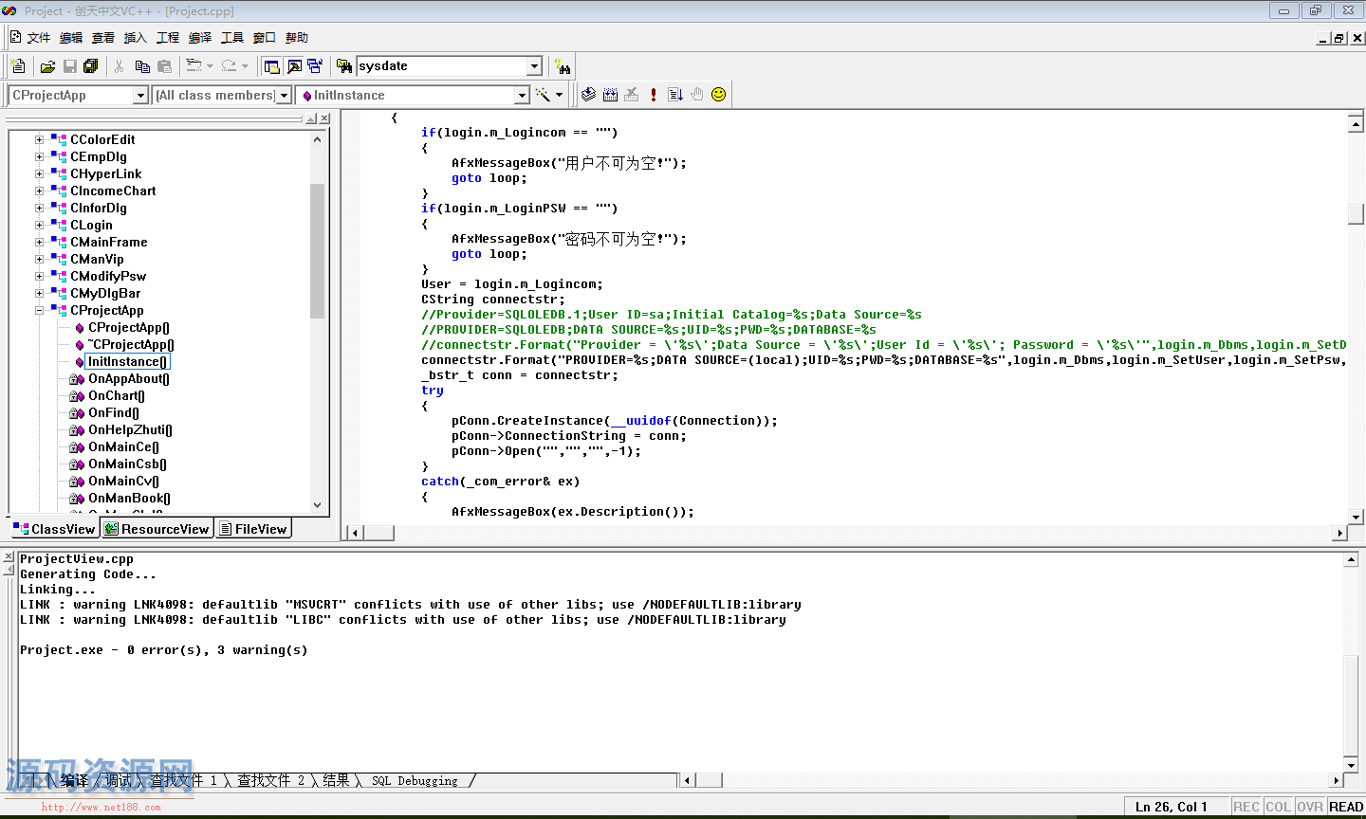
Task: Open the 工程 menu
Action: point(168,38)
